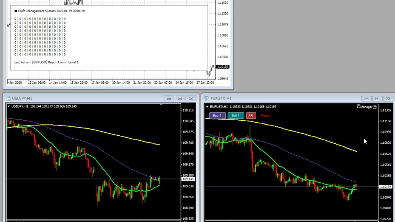The height and width of the screenshot is (222, 395).
Task: Click the 109.145 current price label on USDJPY
Action: click(x=188, y=179)
